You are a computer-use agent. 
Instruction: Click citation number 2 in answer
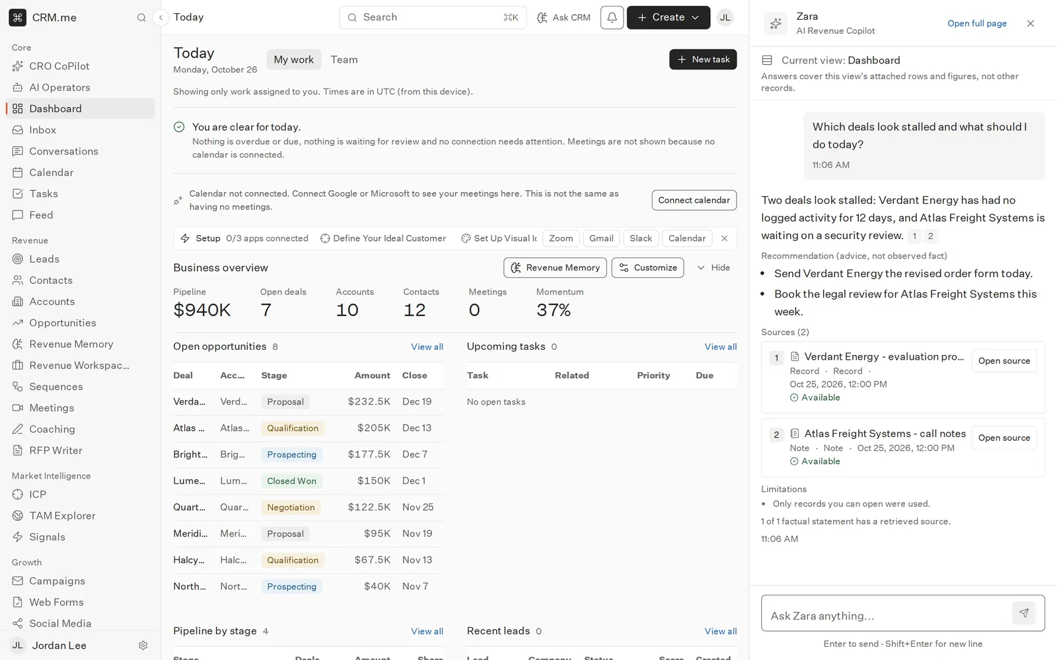click(930, 236)
